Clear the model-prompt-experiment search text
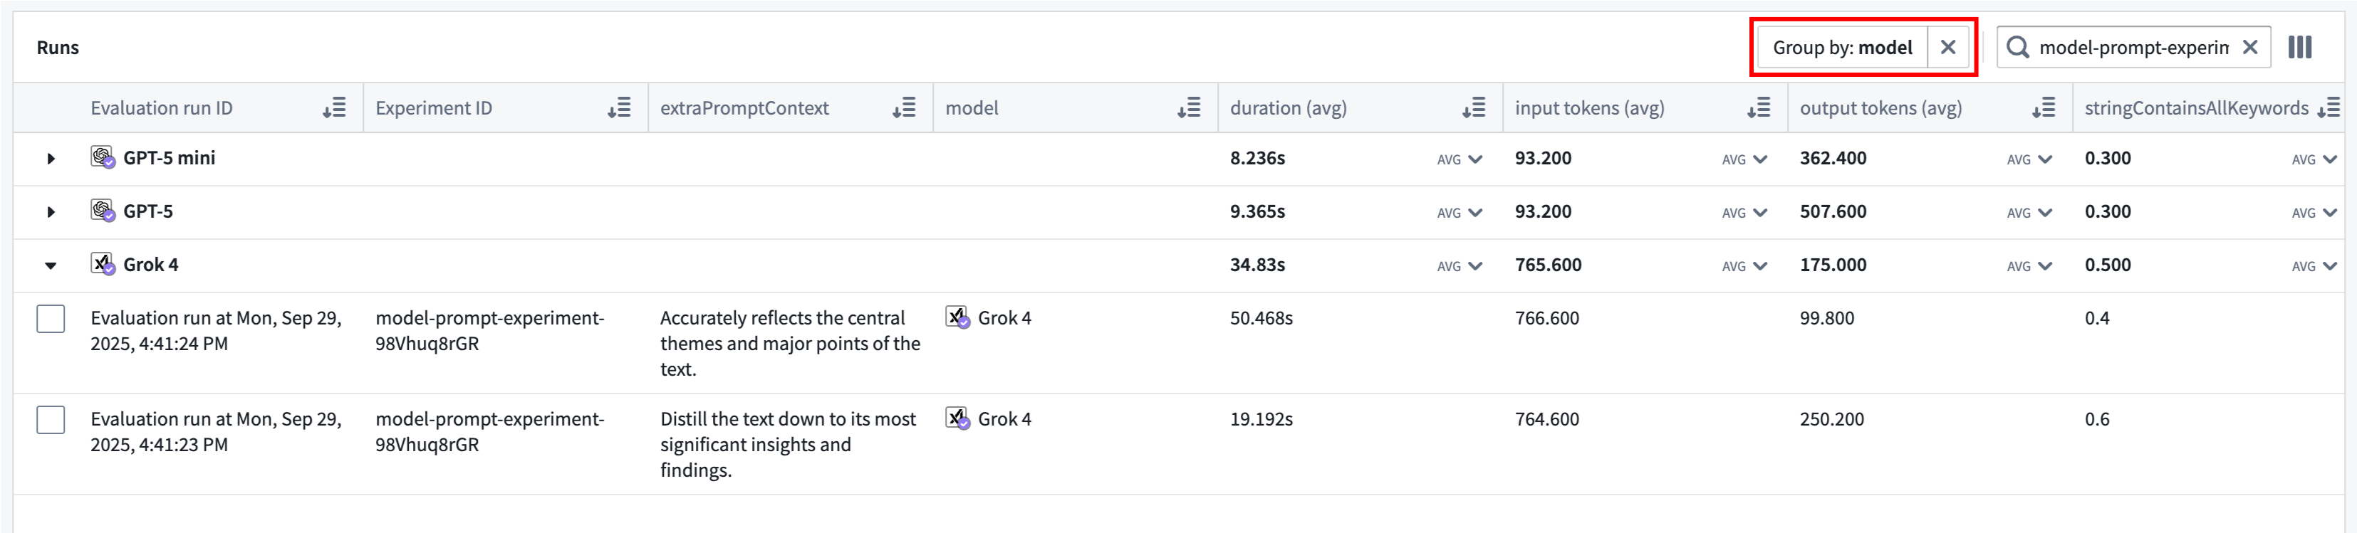 click(x=2250, y=48)
